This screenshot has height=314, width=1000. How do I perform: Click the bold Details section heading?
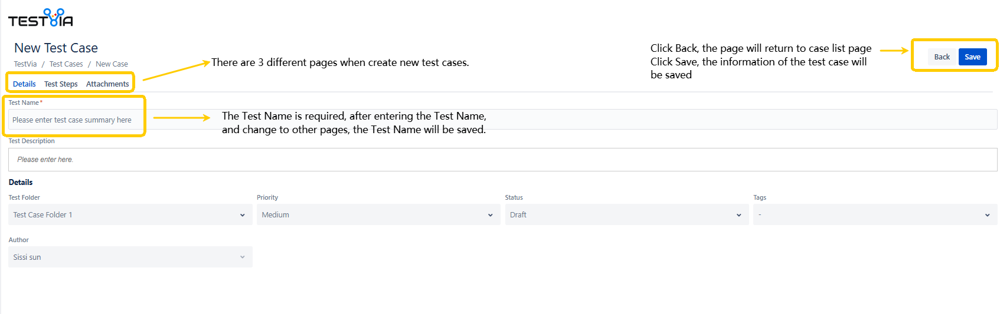pyautogui.click(x=21, y=183)
